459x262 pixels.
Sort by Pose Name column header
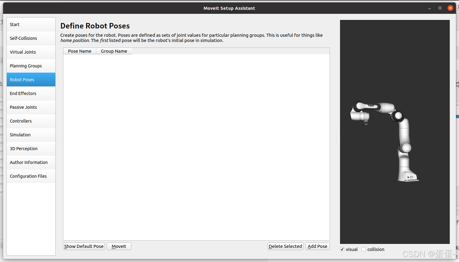[80, 51]
